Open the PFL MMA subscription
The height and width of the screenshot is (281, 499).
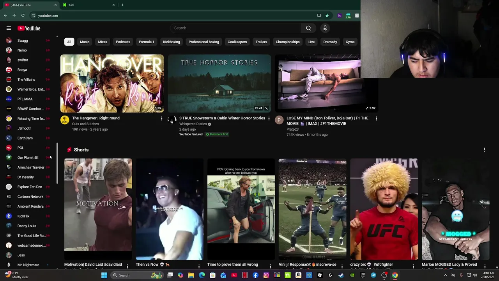click(x=27, y=99)
